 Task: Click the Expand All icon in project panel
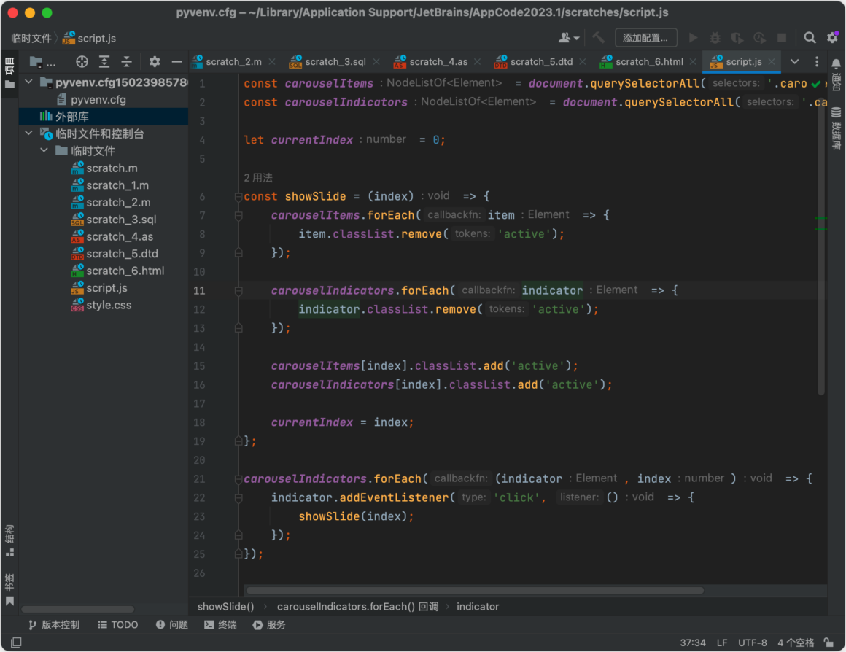104,62
